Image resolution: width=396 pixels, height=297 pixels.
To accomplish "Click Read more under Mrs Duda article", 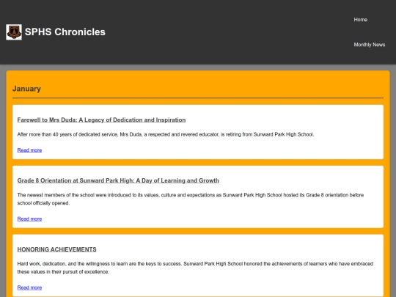I will (x=29, y=150).
